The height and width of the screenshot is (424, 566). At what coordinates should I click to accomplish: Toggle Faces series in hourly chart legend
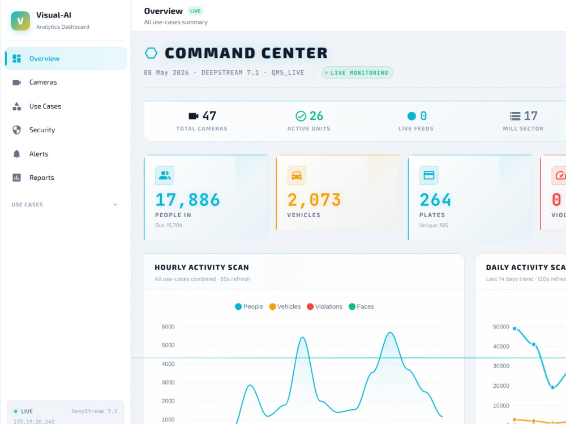pyautogui.click(x=361, y=306)
